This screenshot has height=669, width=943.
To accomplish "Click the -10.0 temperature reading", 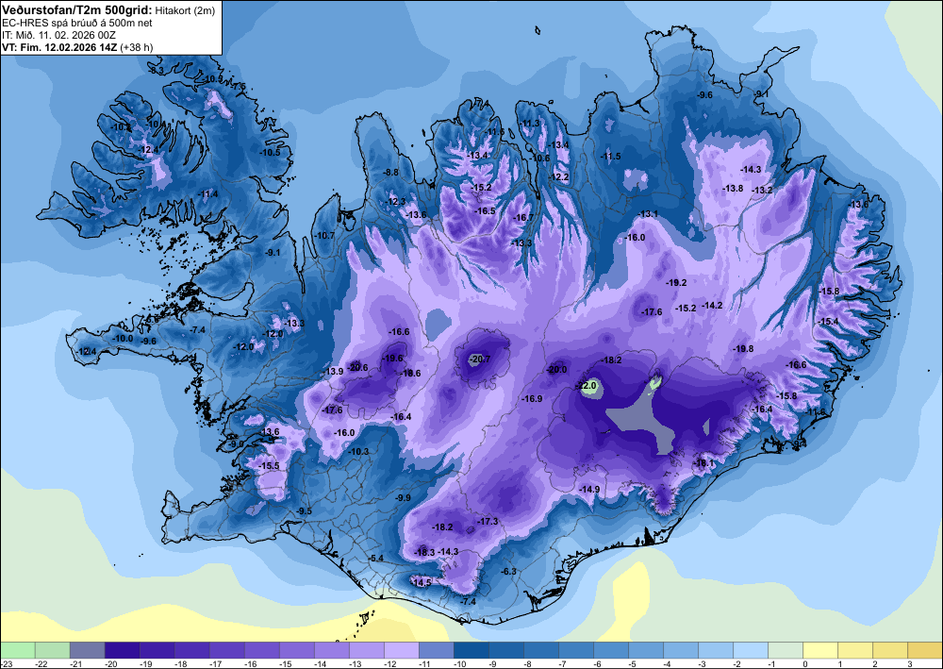I will pyautogui.click(x=124, y=339).
